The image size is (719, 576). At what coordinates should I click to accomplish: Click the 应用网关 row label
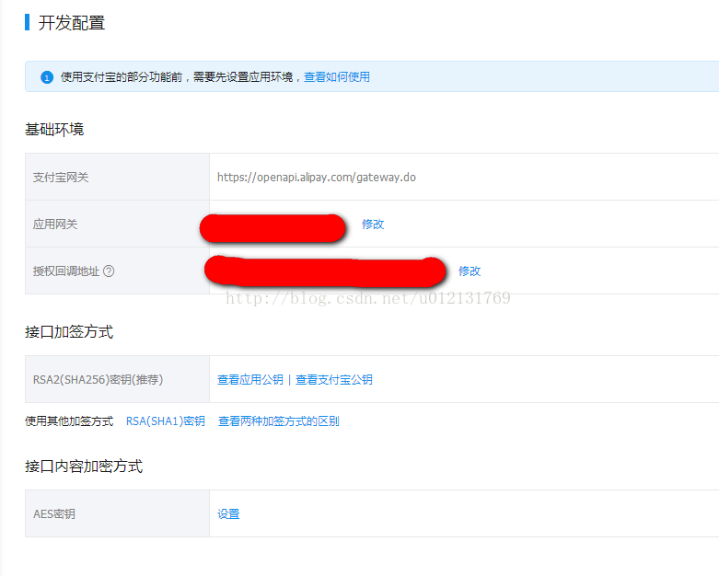coord(55,225)
